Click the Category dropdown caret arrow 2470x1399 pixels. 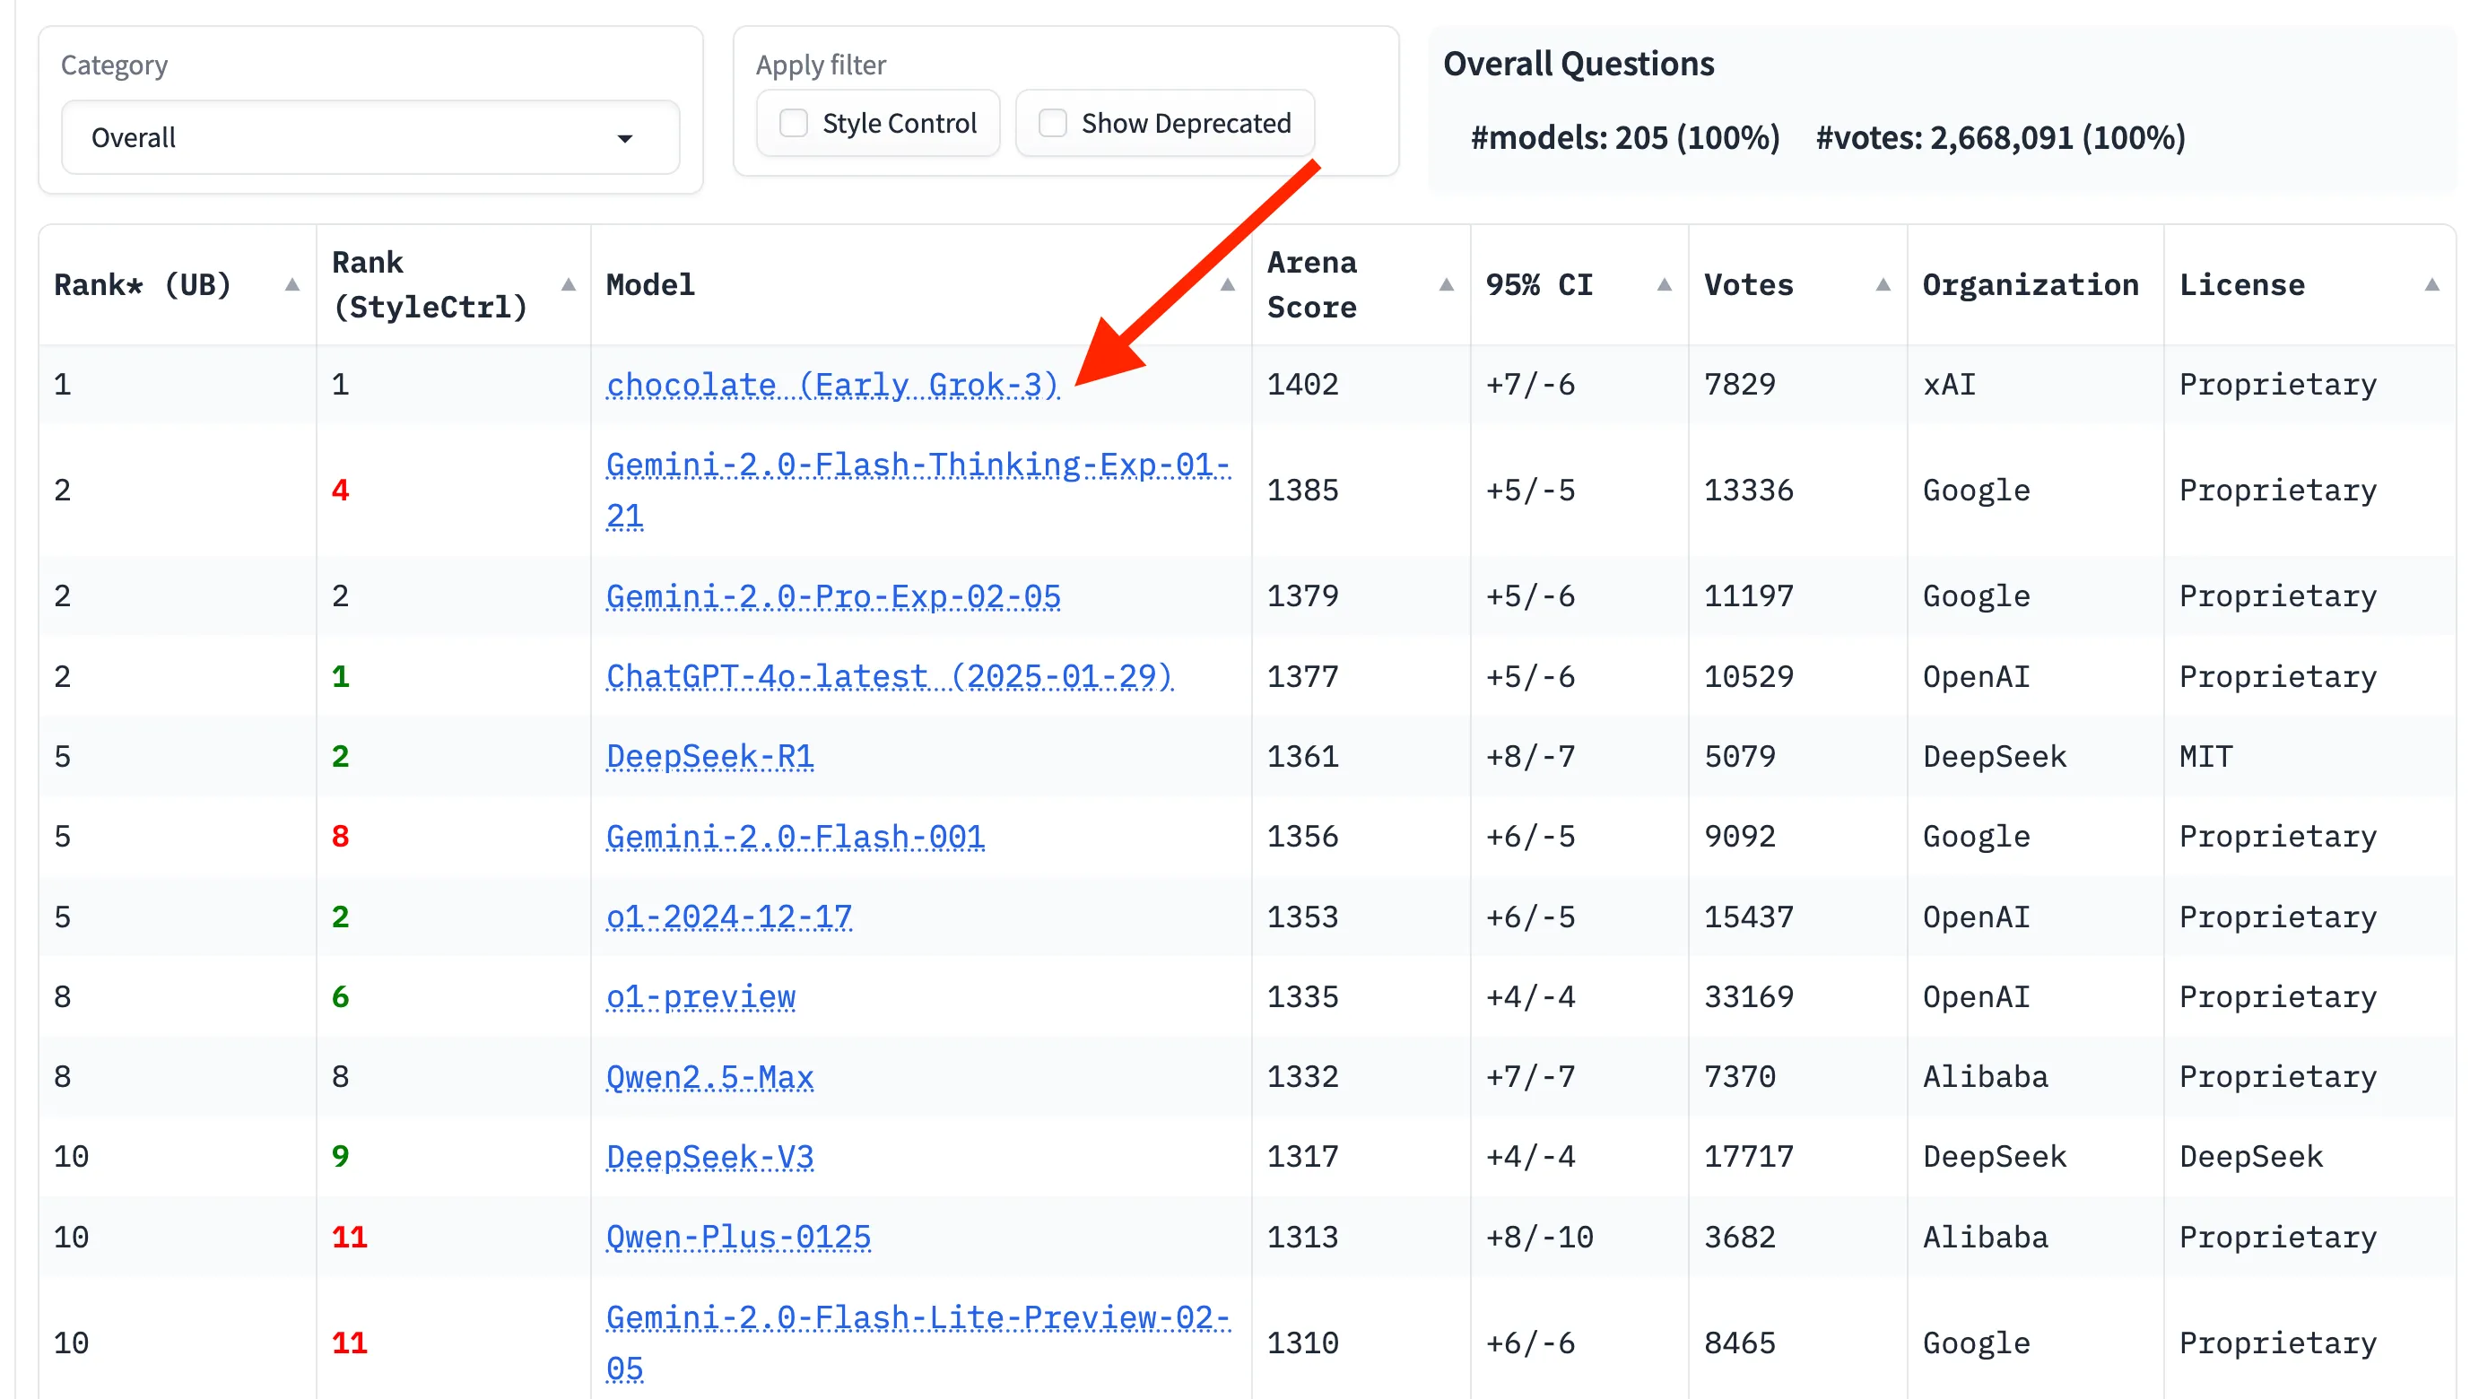pos(624,138)
